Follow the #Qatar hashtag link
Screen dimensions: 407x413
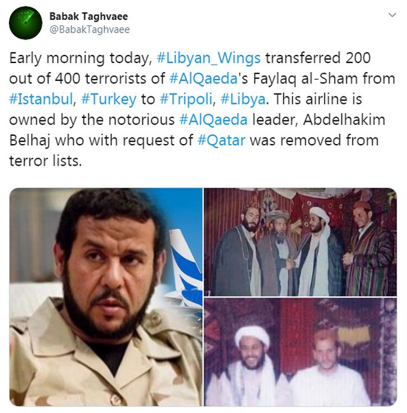click(x=221, y=140)
